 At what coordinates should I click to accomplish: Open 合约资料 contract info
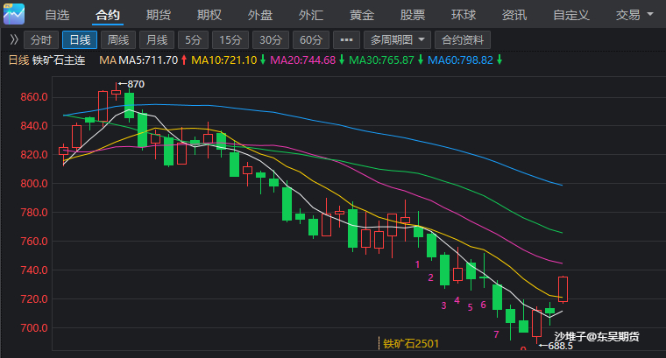(463, 40)
